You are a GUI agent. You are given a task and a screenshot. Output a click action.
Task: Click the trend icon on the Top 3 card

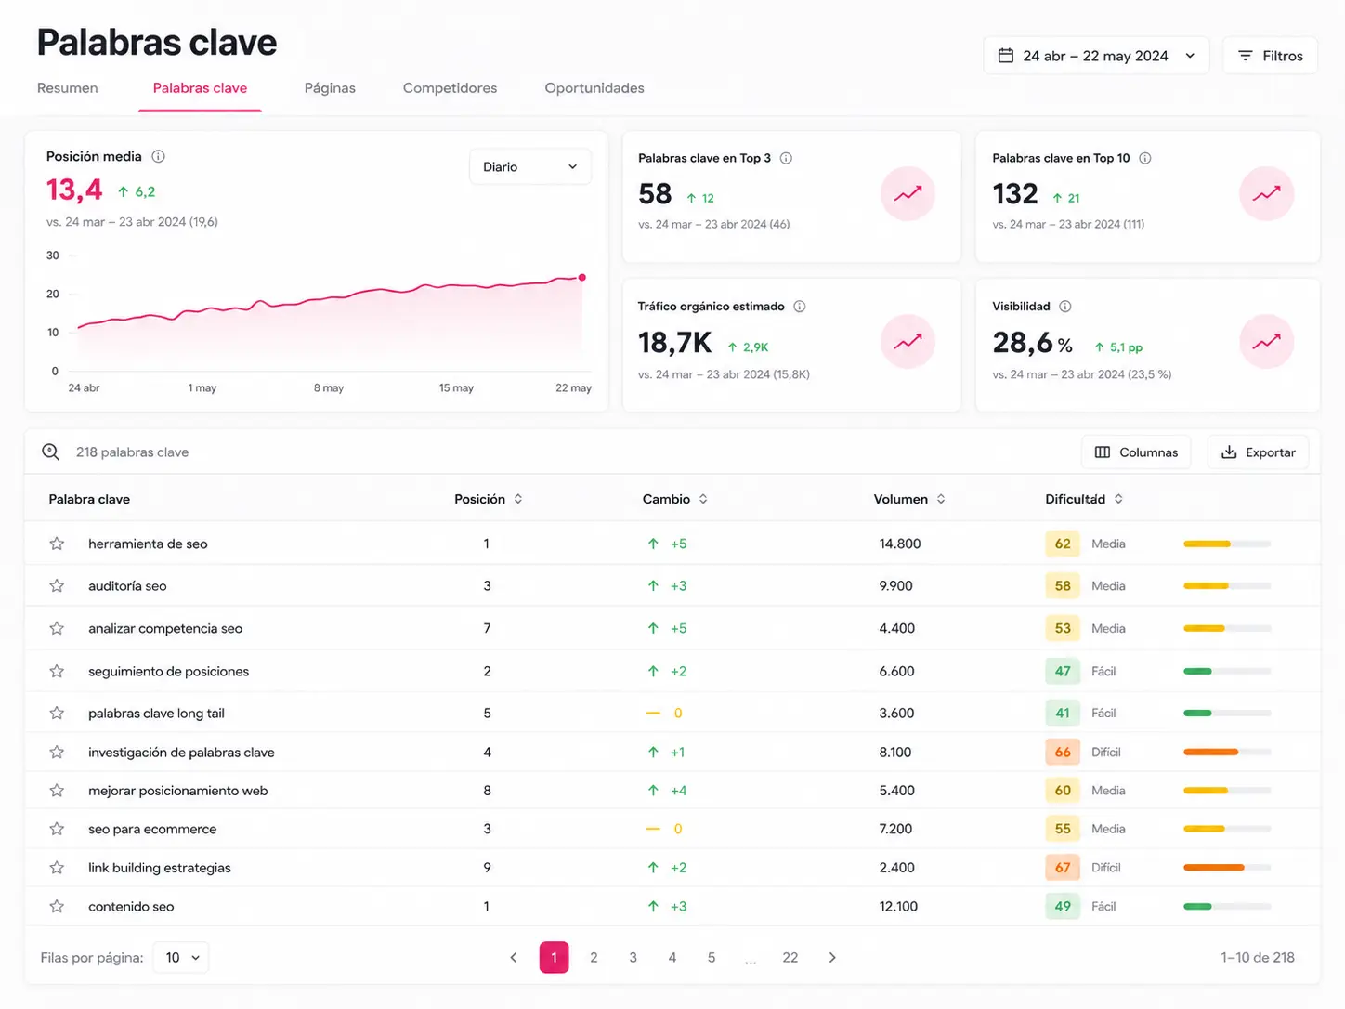[908, 194]
